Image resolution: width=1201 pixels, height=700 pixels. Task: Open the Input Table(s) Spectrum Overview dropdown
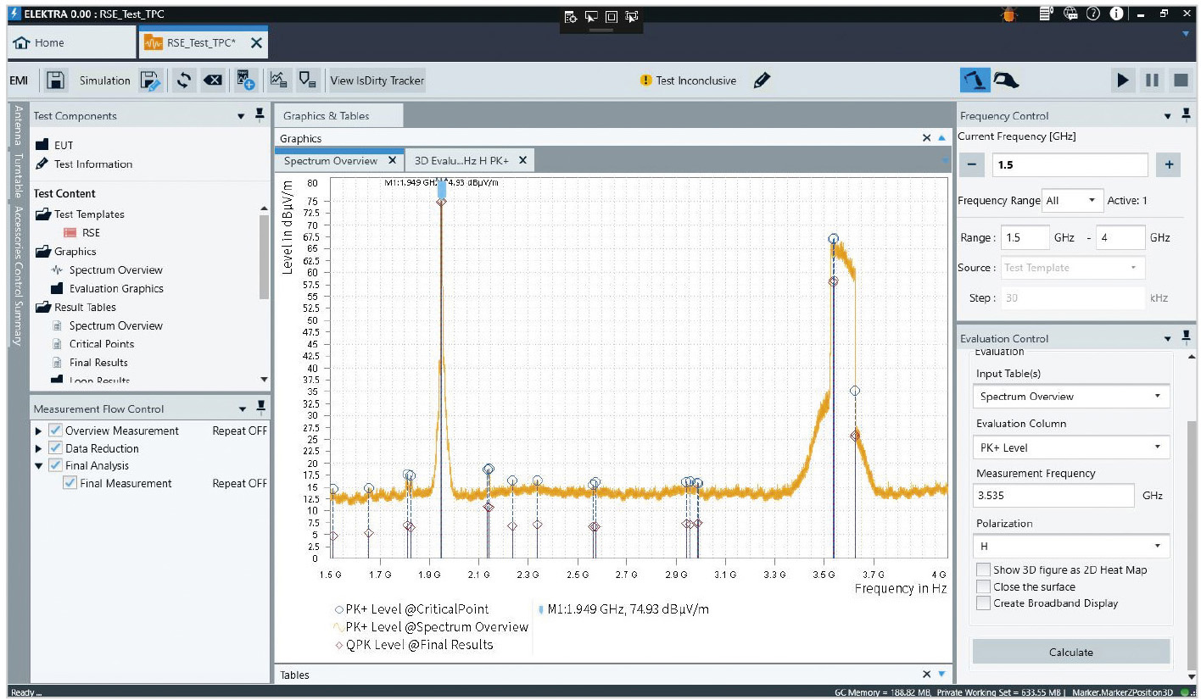point(1071,396)
